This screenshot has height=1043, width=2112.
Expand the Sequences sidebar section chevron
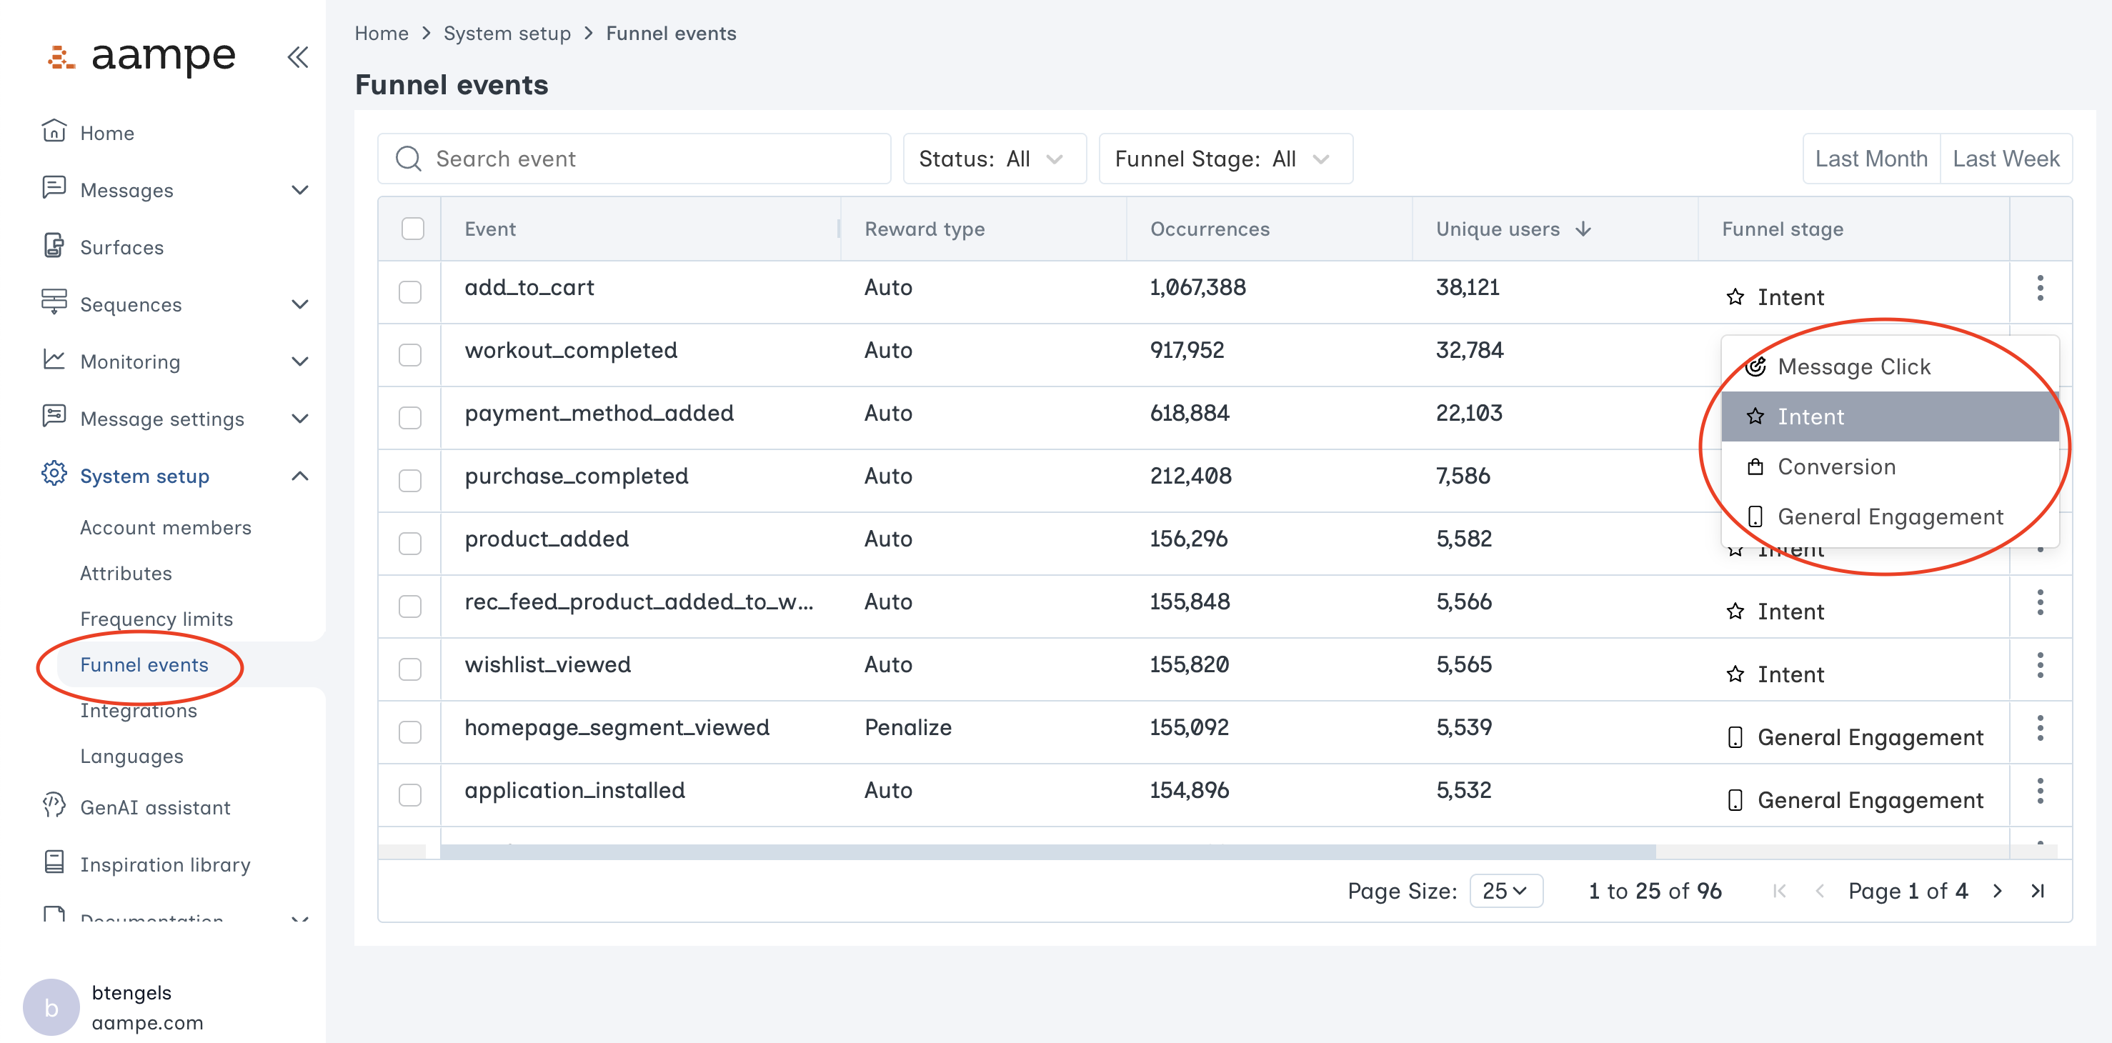300,304
